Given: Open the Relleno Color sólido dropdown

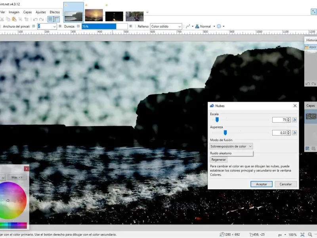Looking at the screenshot, I should pos(166,27).
